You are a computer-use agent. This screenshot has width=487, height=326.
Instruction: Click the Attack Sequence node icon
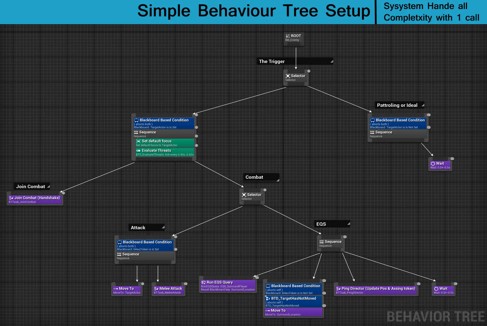click(119, 254)
